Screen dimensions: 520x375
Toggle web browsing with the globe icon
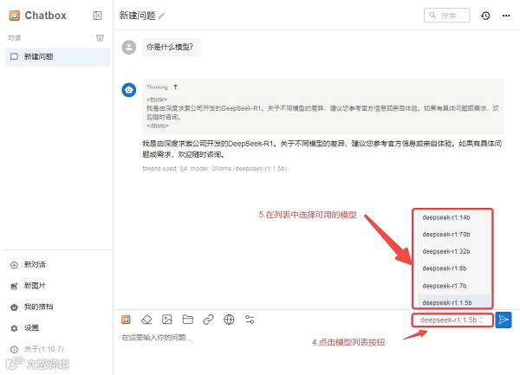[229, 320]
